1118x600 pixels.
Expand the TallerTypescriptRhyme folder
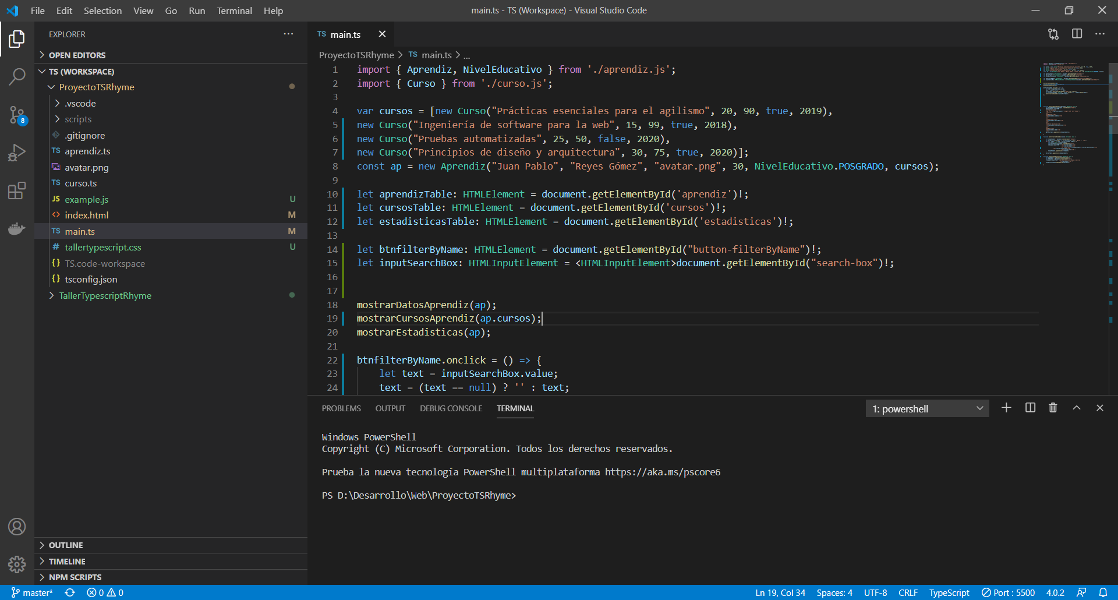(x=105, y=295)
